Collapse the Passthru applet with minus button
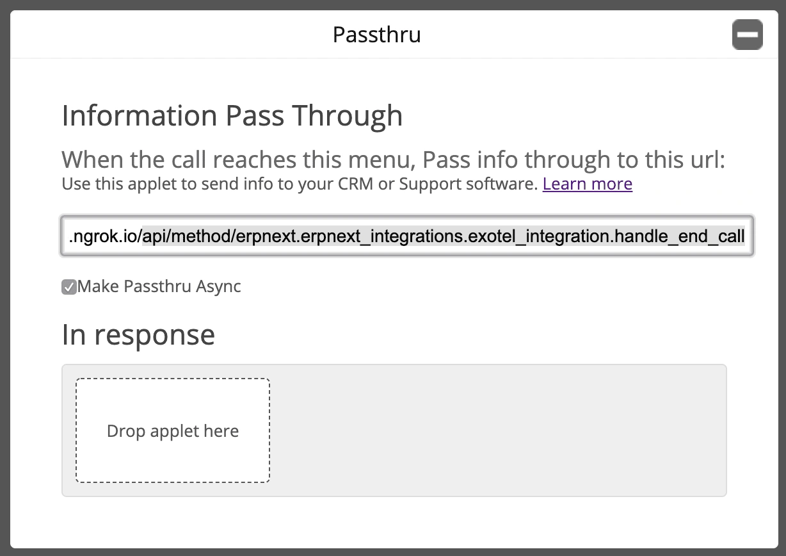 tap(747, 35)
